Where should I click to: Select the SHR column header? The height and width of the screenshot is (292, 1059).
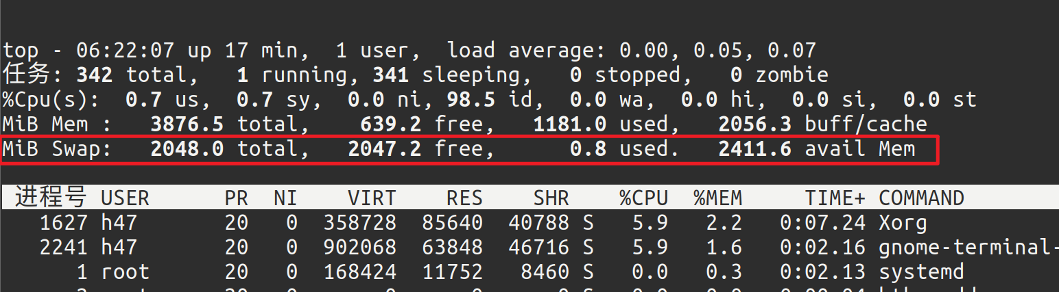coord(551,198)
